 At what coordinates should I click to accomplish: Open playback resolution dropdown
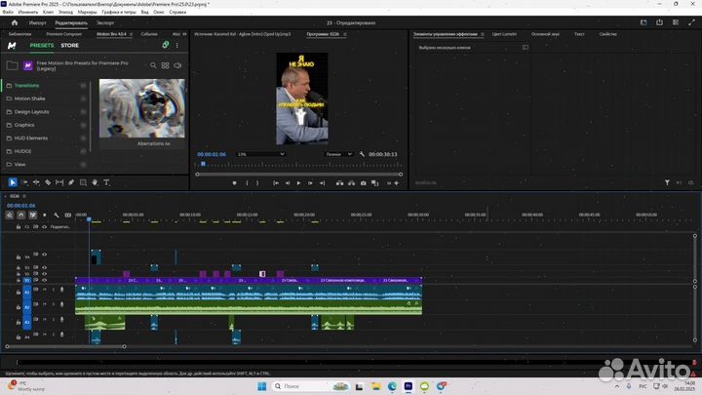coord(338,154)
